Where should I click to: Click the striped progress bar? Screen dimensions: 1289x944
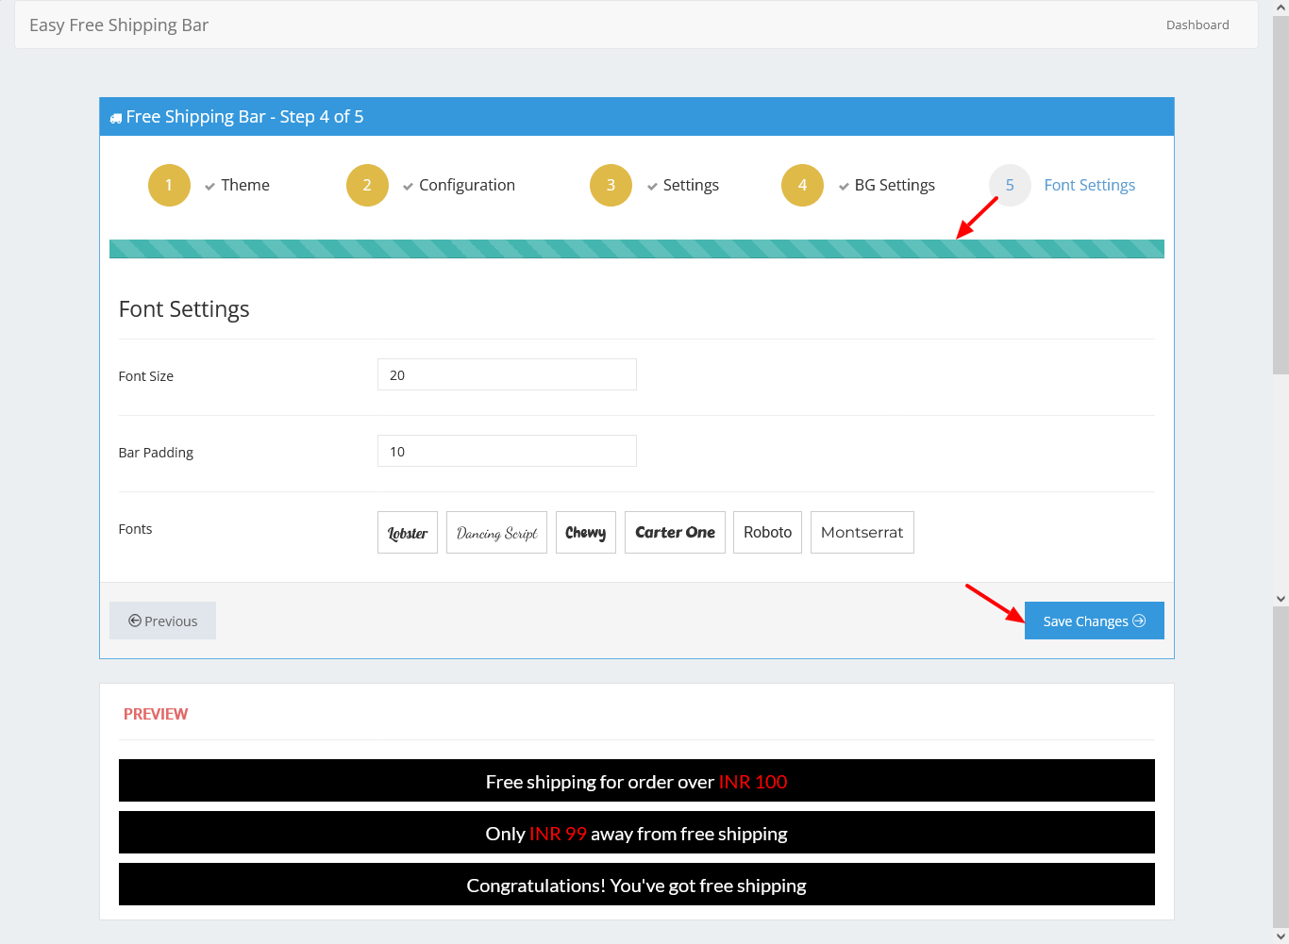pos(636,249)
